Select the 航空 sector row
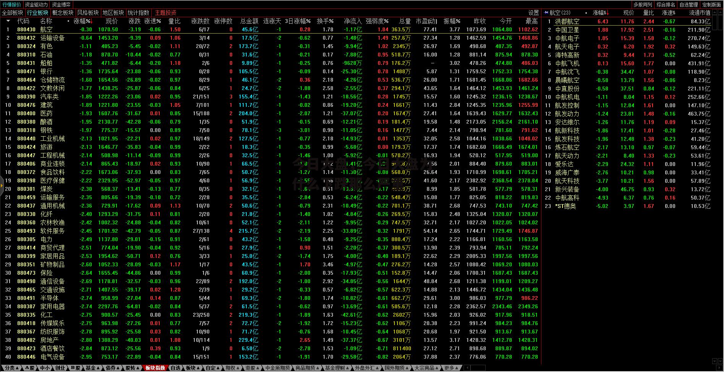 pyautogui.click(x=270, y=30)
